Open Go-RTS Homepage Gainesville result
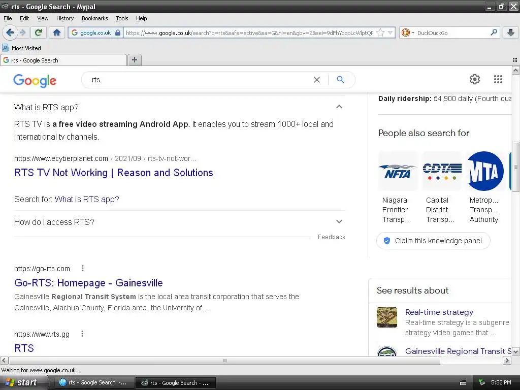Viewport: 520px width, 390px height. tap(88, 283)
